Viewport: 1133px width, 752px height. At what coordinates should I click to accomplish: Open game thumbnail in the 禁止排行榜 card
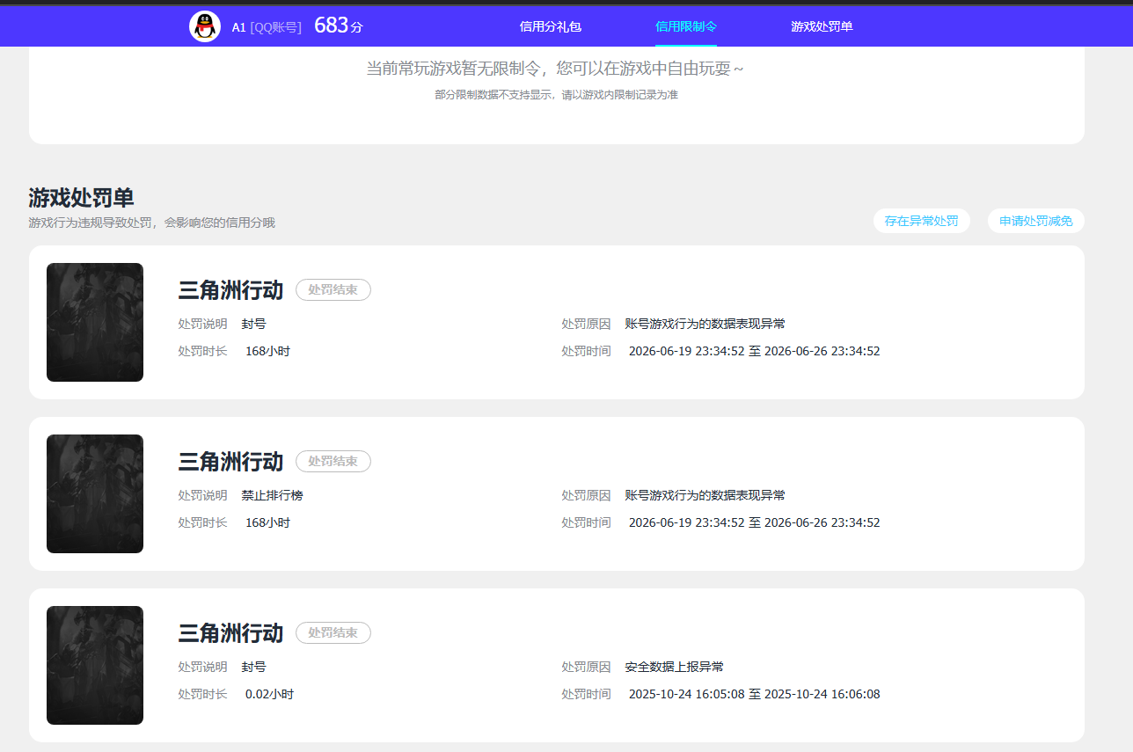95,493
